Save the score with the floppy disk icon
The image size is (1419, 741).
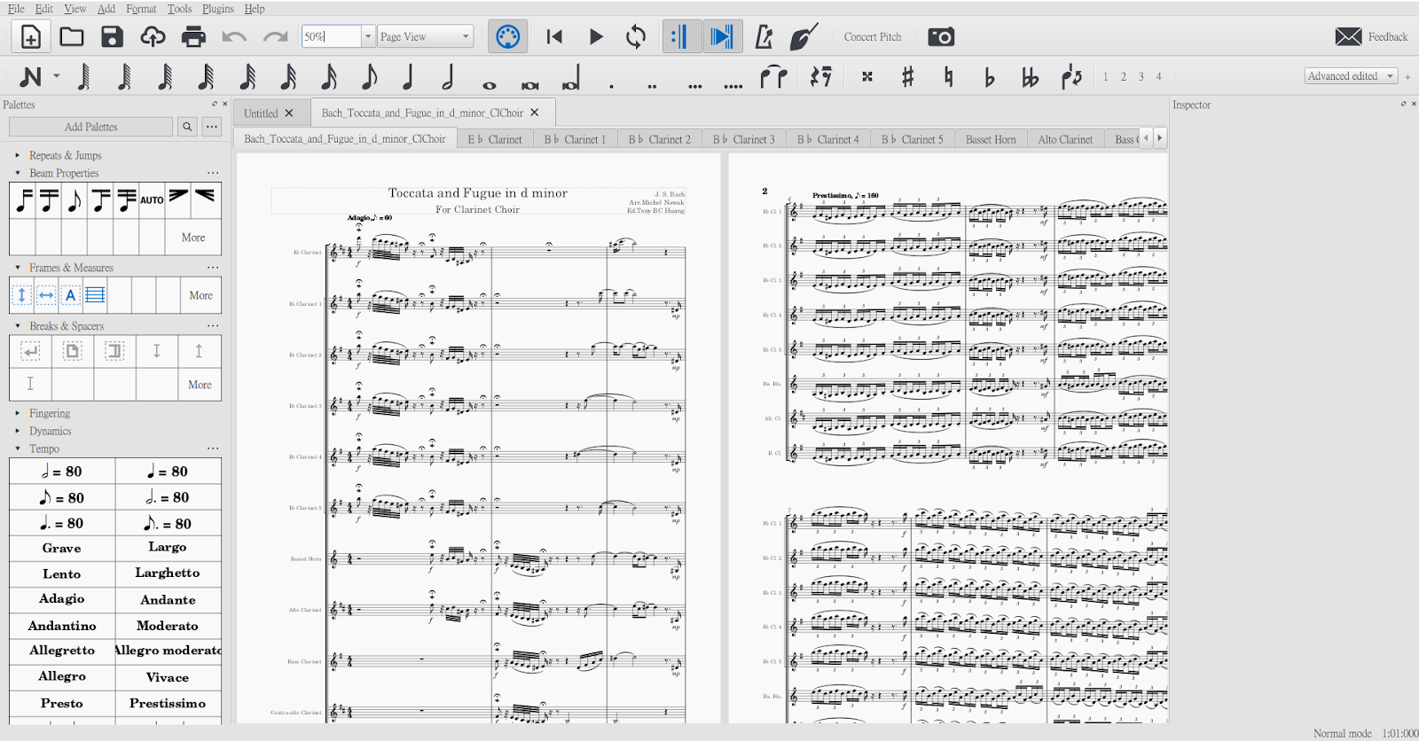(112, 36)
